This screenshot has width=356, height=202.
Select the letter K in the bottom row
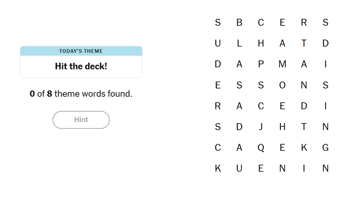tap(218, 169)
